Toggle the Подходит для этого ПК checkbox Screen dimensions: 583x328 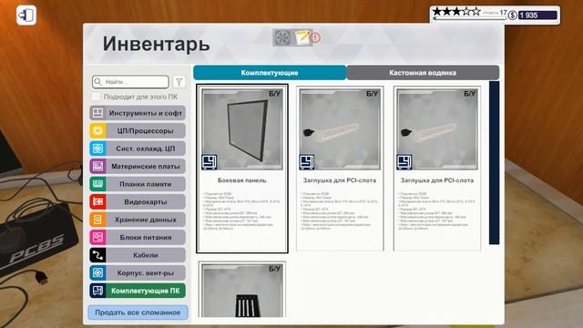click(96, 97)
